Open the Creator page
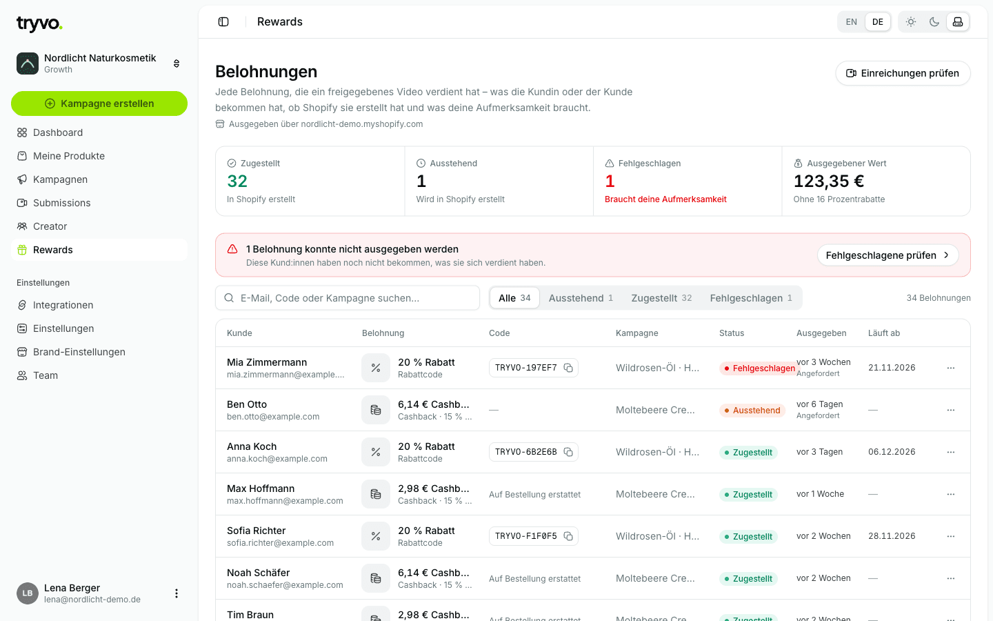Viewport: 993px width, 621px height. (99, 226)
